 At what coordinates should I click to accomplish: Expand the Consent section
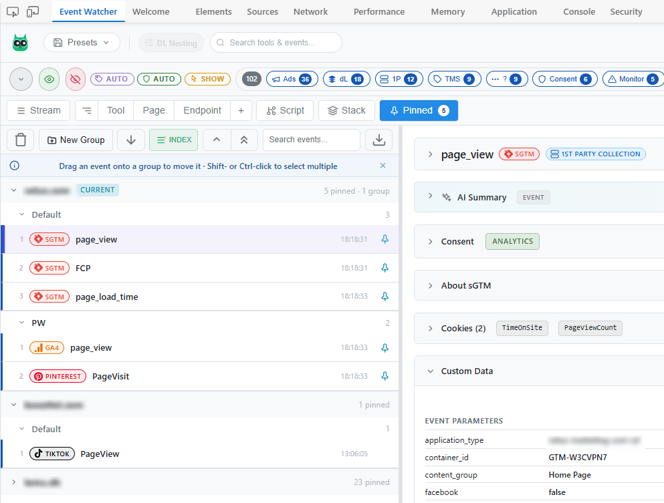point(430,242)
